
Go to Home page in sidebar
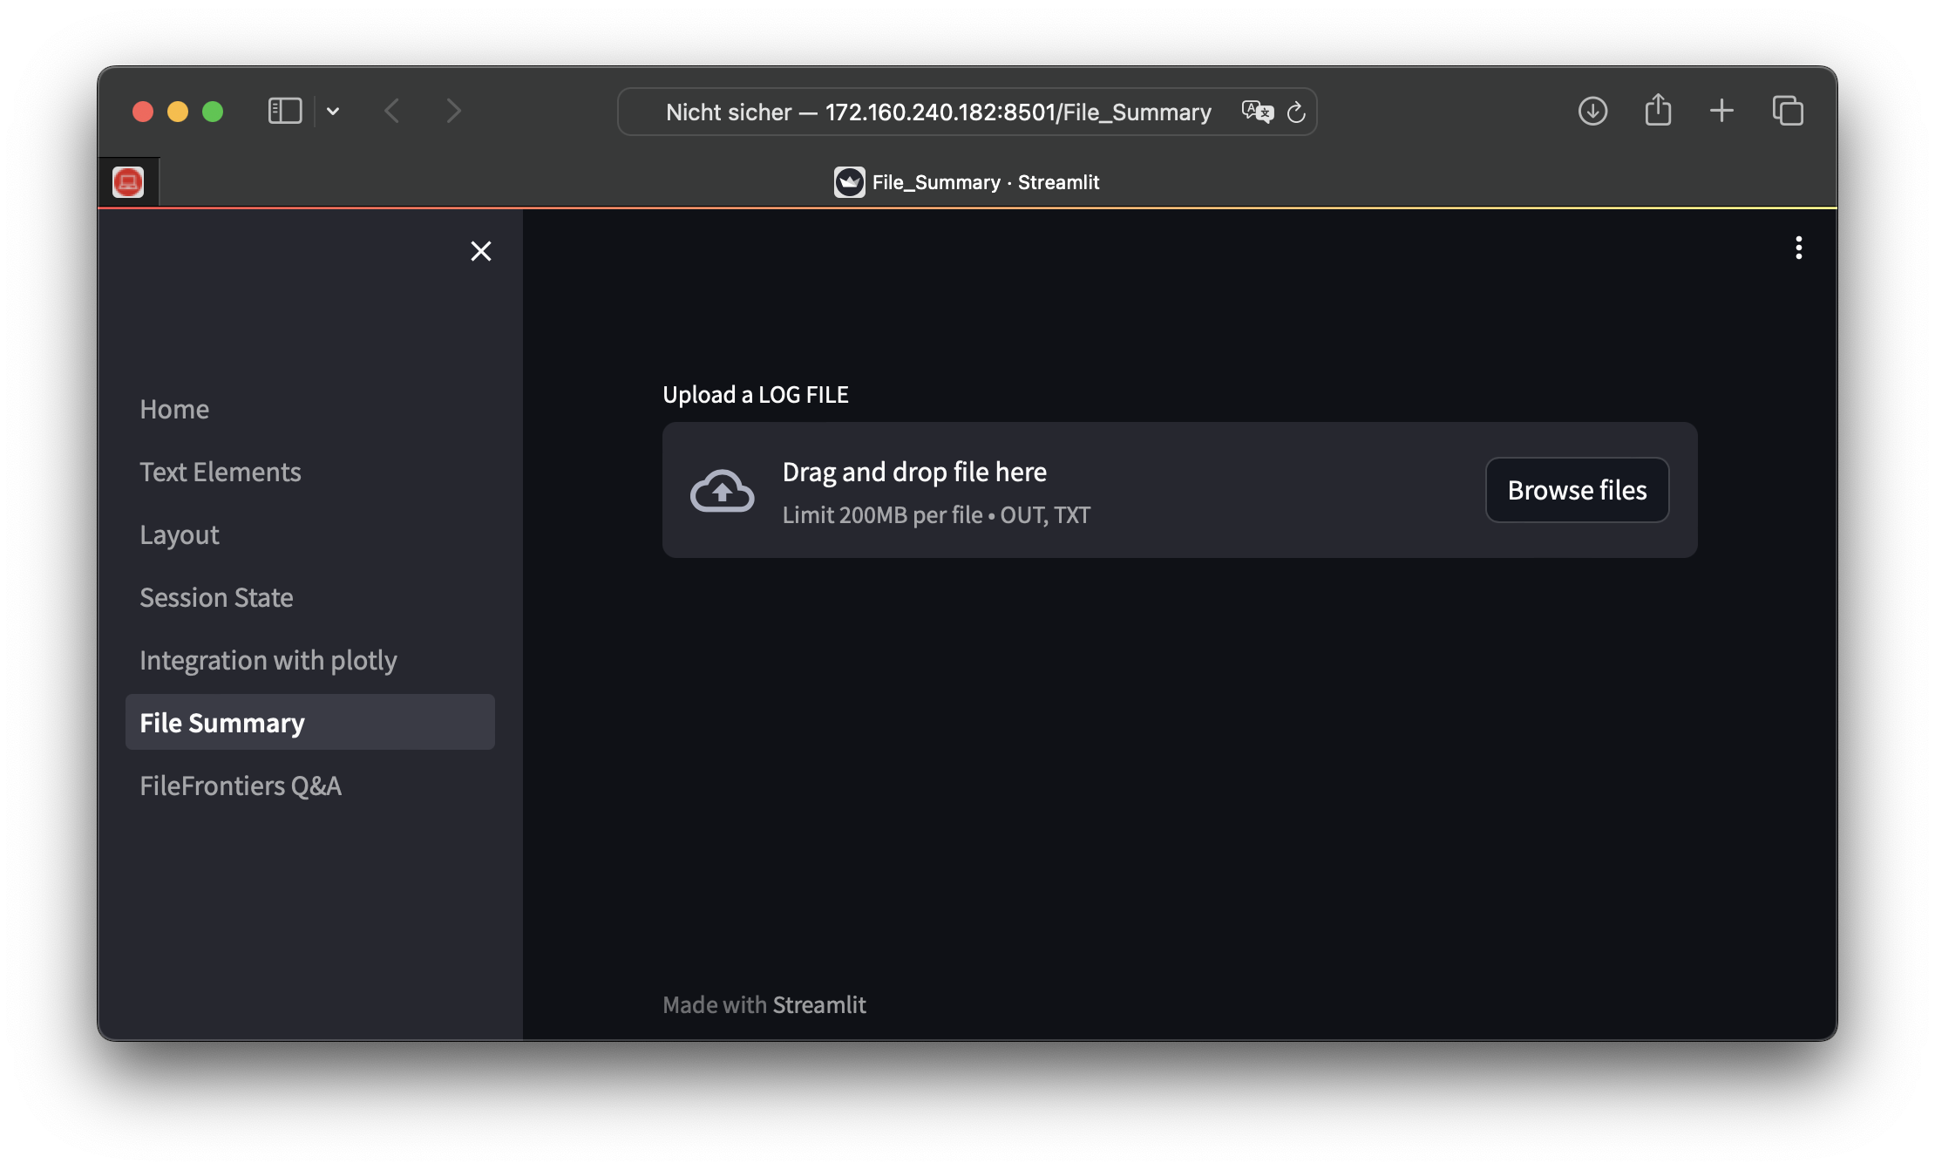(x=174, y=409)
